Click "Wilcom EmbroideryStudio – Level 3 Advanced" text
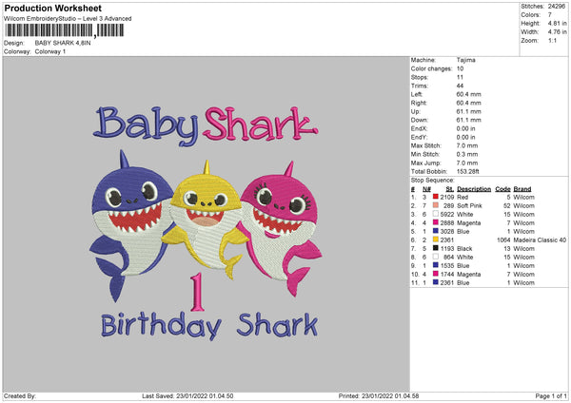Screen dimensions: 571x403 click(68, 19)
